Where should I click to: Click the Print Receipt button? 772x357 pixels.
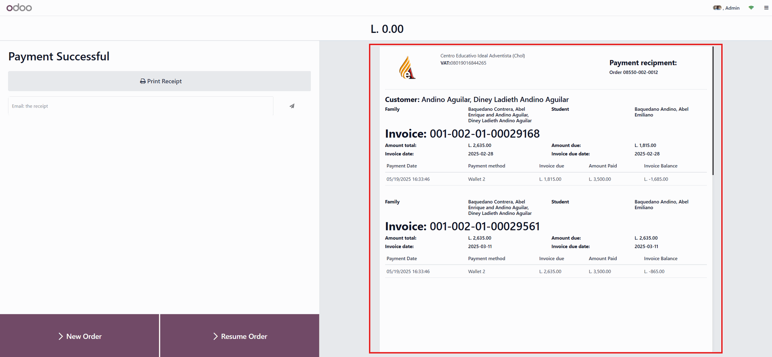[x=159, y=81]
